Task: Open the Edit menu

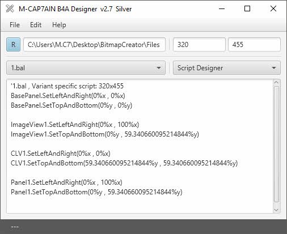Action: pyautogui.click(x=36, y=25)
